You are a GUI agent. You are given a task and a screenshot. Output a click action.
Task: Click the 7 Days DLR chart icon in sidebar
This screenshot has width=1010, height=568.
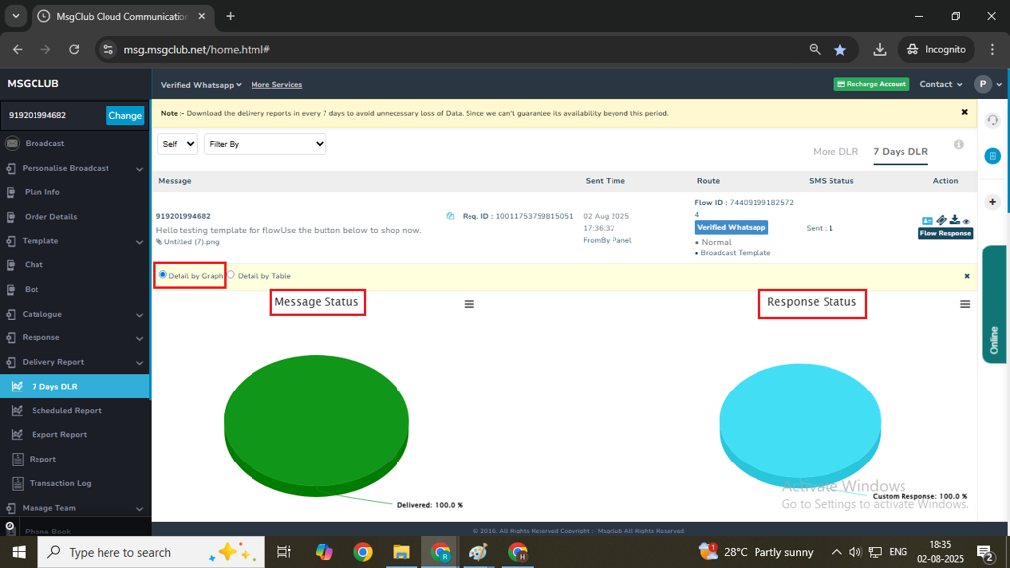pyautogui.click(x=18, y=387)
